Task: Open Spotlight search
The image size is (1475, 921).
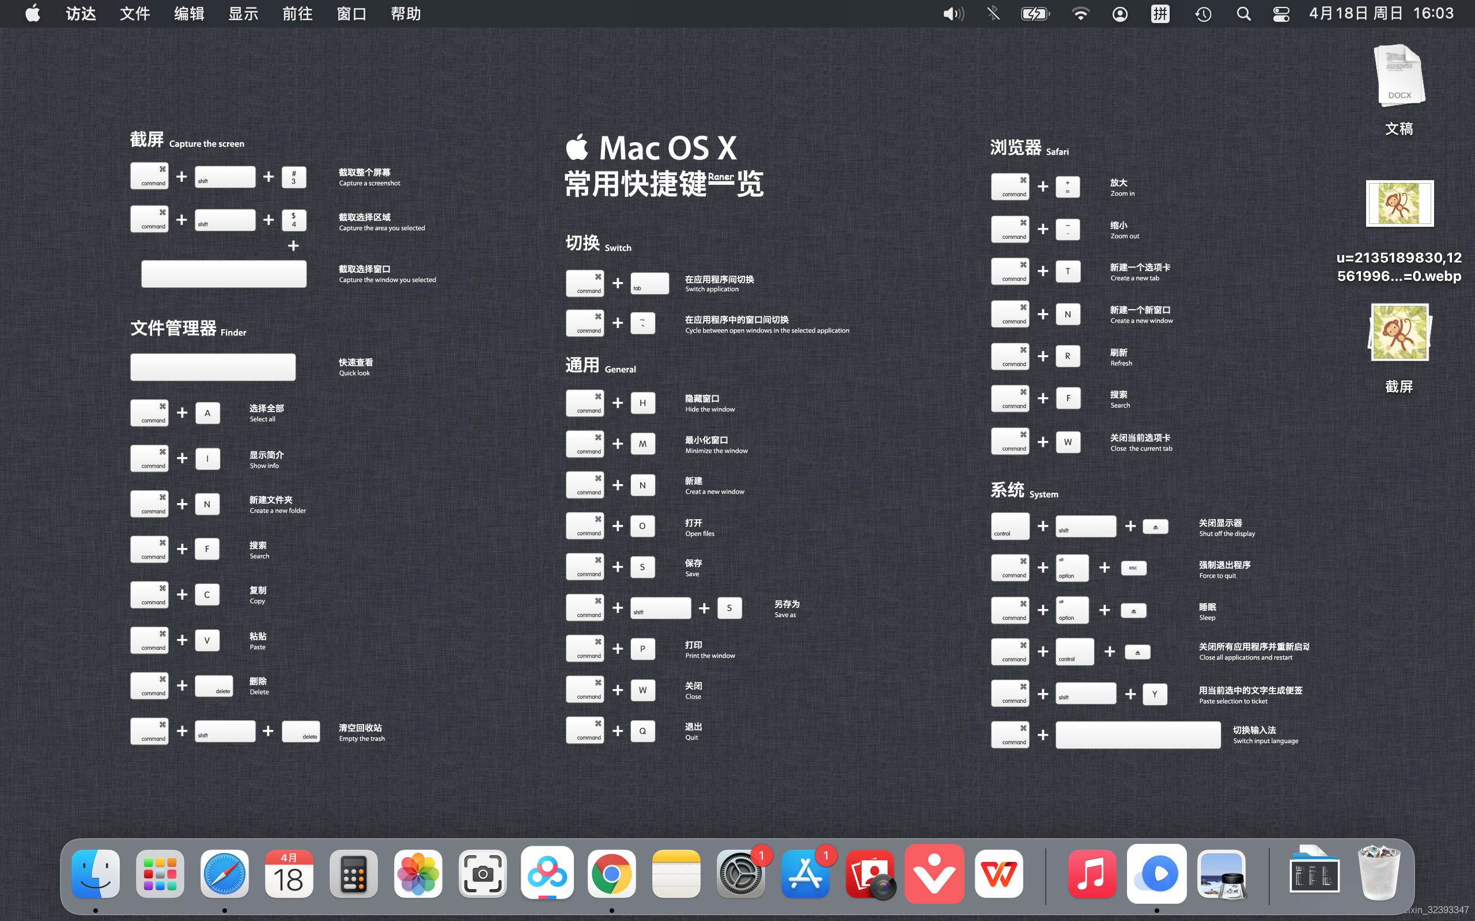Action: (1243, 13)
